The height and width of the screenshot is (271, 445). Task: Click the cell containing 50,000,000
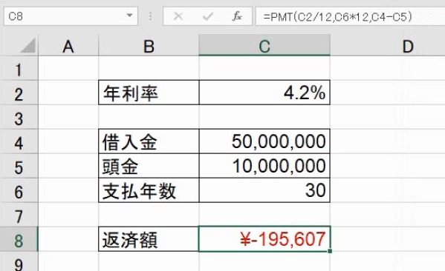tap(264, 141)
